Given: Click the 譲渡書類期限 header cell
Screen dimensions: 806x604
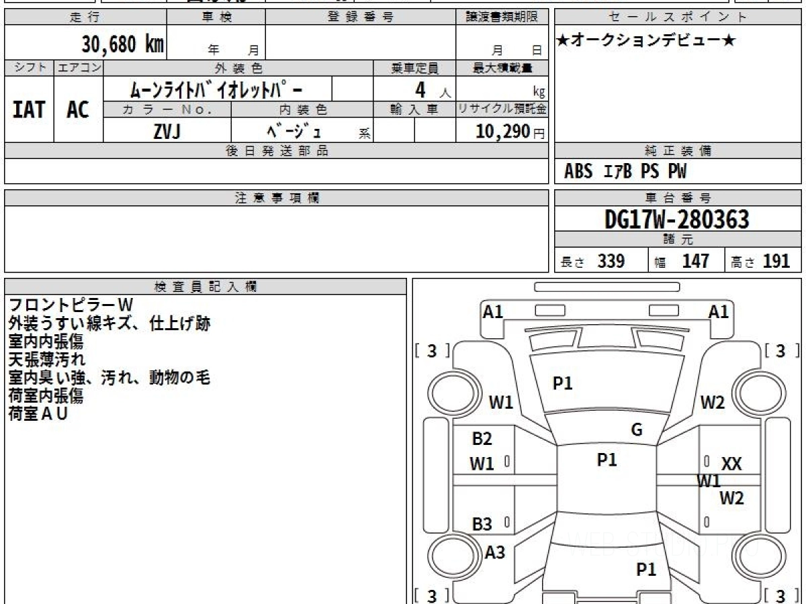Looking at the screenshot, I should pyautogui.click(x=502, y=17).
